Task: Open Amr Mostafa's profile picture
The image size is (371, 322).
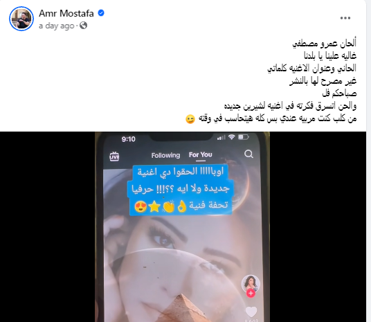Action: [21, 19]
